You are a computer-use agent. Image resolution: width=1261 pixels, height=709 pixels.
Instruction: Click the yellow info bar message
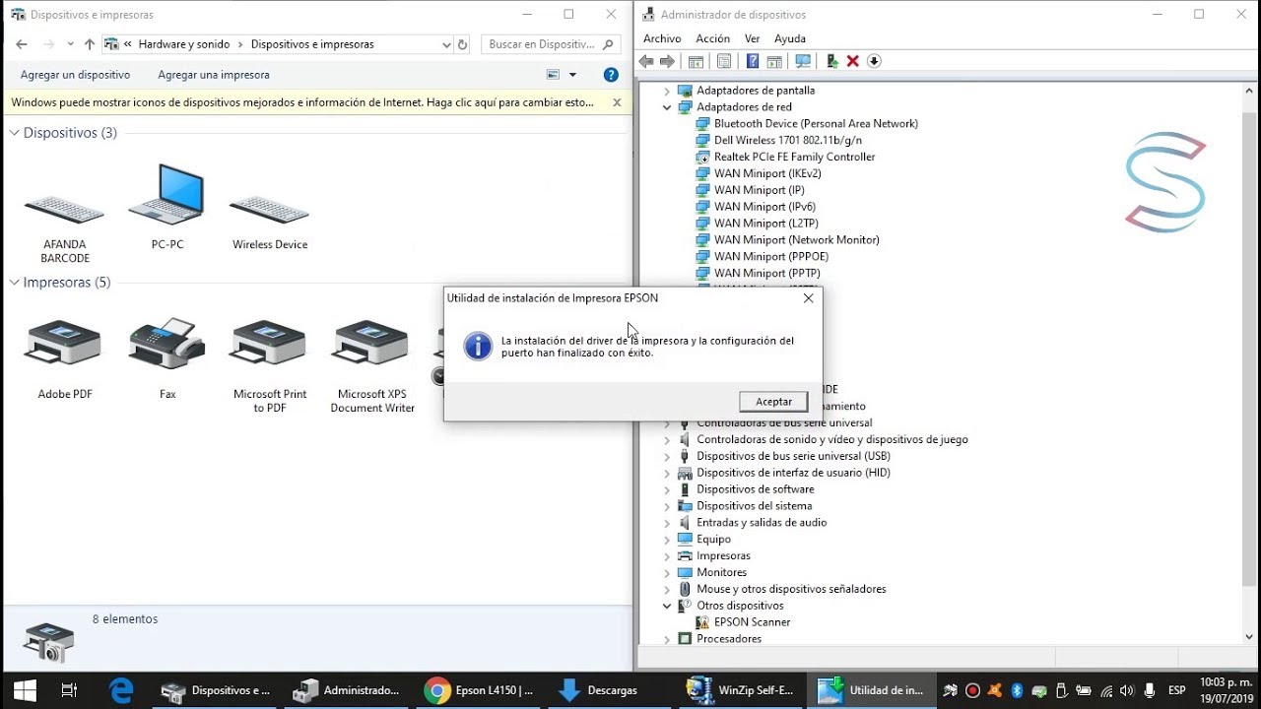302,102
